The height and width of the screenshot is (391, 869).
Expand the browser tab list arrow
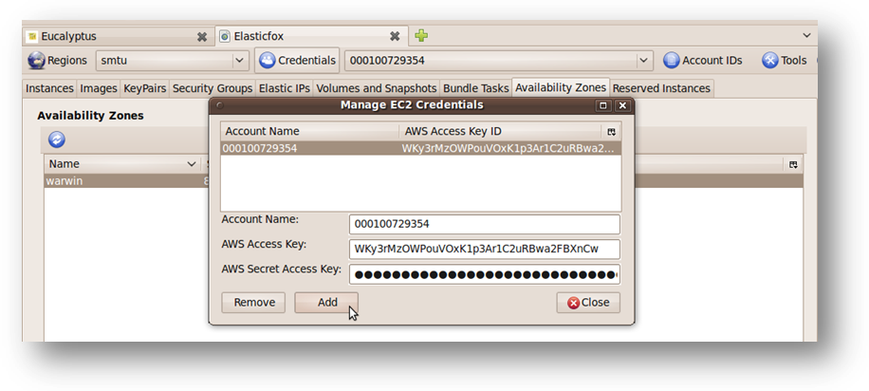tap(806, 35)
